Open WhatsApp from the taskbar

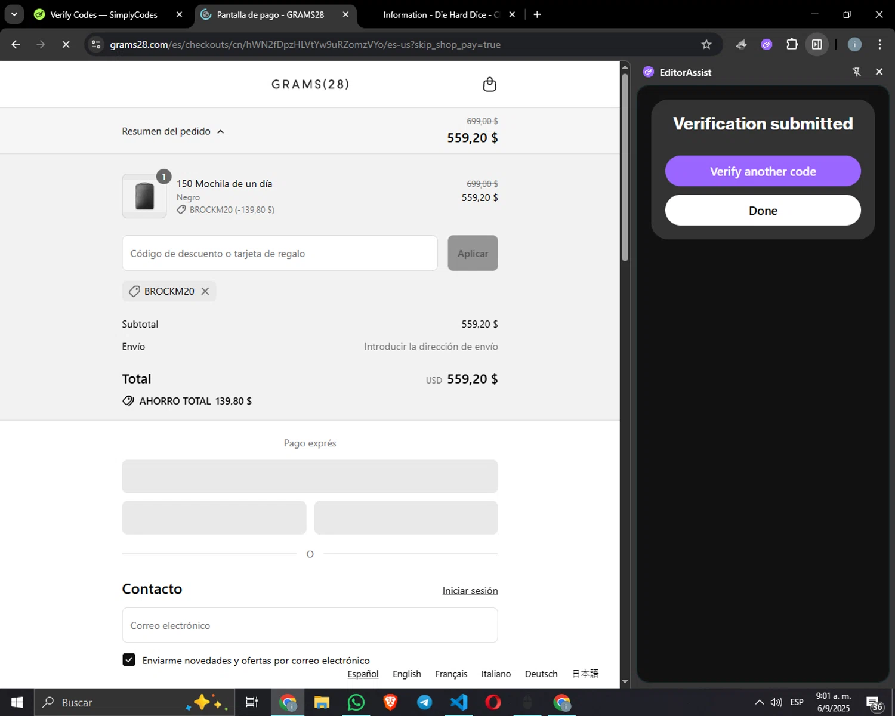356,702
